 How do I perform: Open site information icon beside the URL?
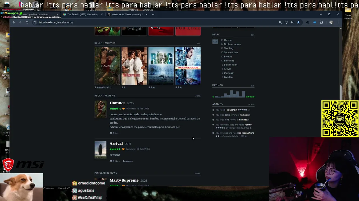(35, 22)
